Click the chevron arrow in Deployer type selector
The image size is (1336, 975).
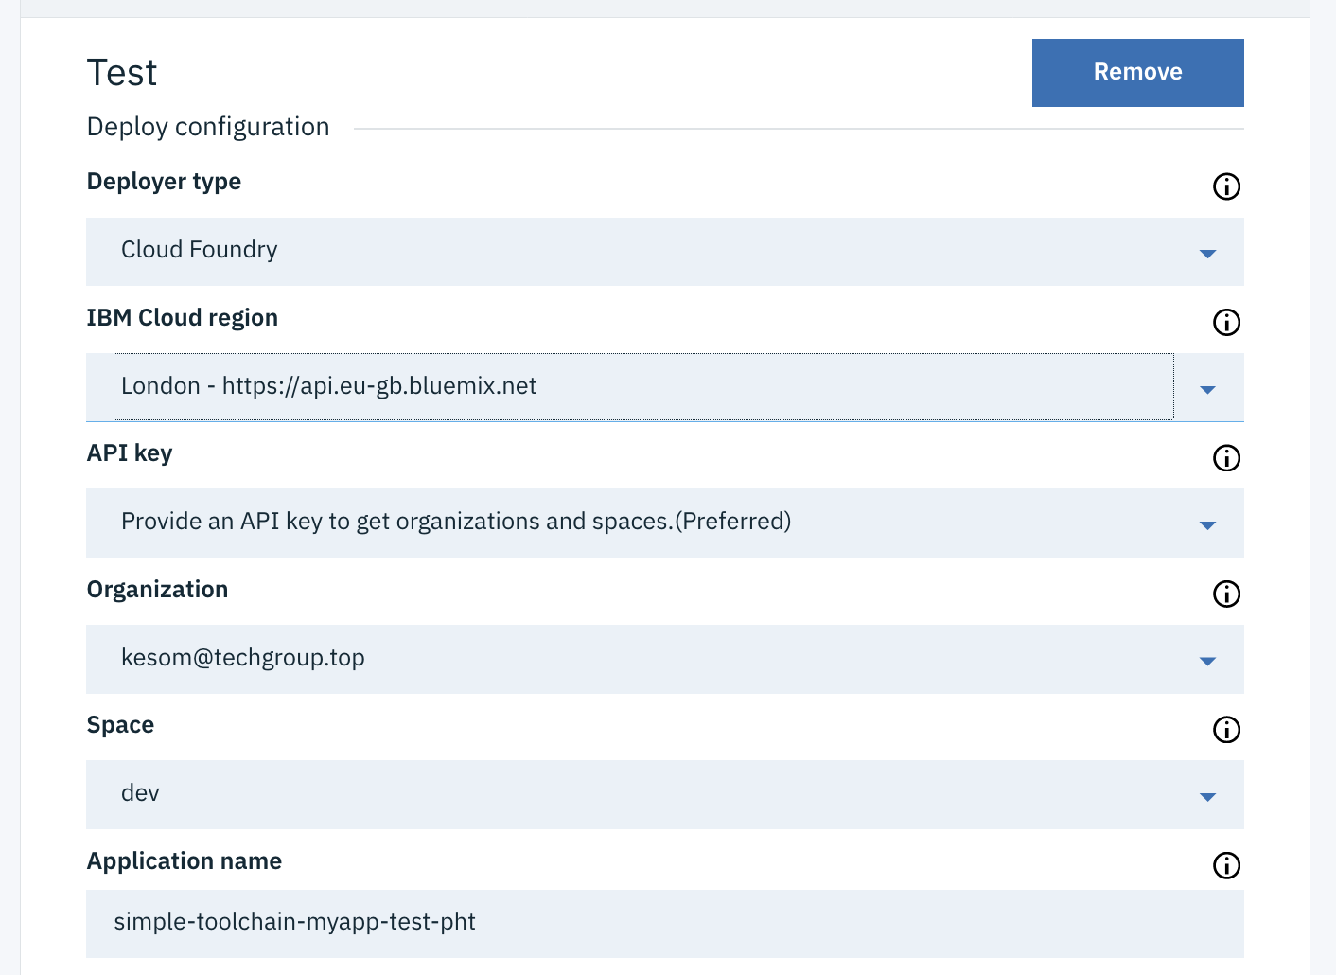pos(1207,254)
